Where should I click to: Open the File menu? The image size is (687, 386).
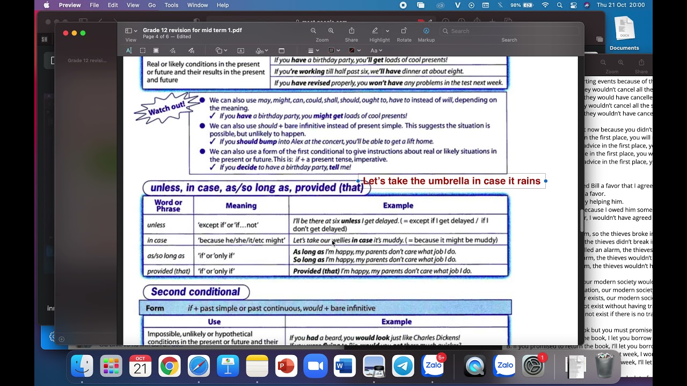(94, 5)
